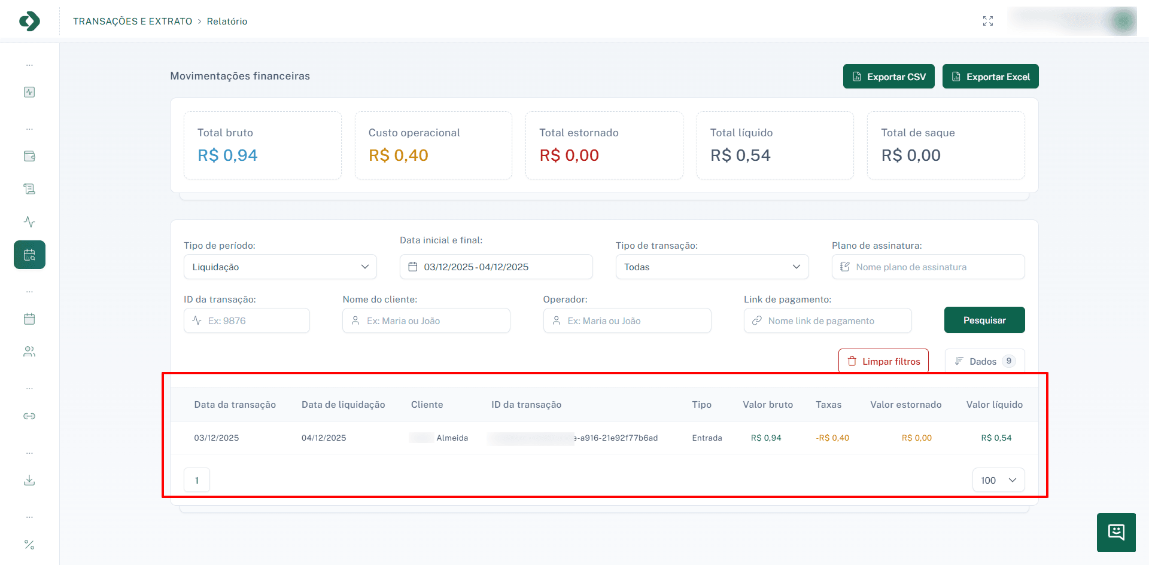Open the link icon in sidebar

29,416
